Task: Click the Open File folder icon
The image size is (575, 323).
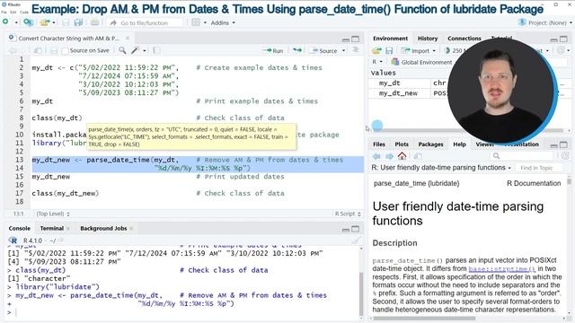Action: [45, 22]
